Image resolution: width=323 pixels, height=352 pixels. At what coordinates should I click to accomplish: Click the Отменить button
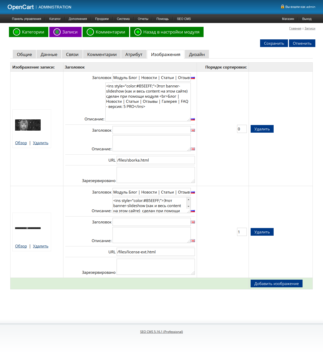click(302, 43)
